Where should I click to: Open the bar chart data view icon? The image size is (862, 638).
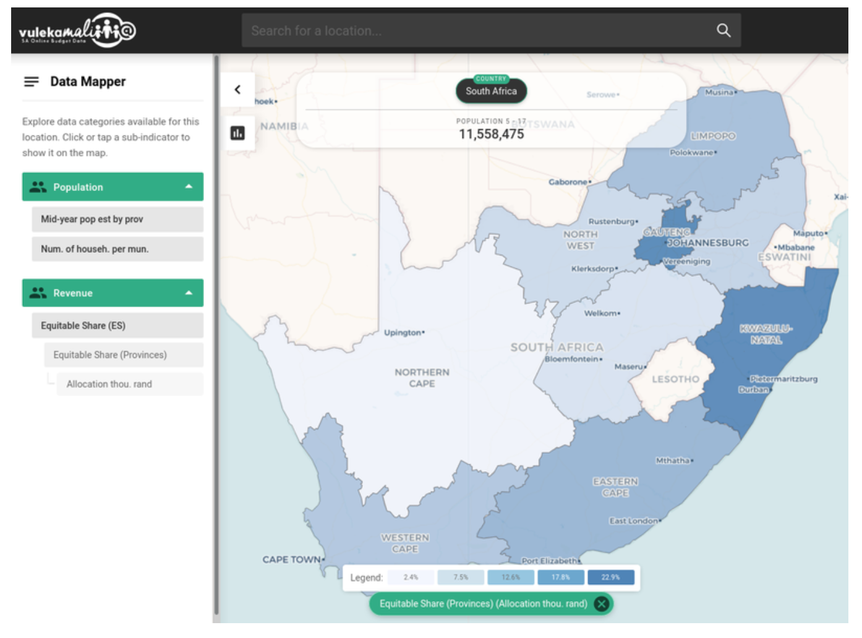[x=237, y=133]
